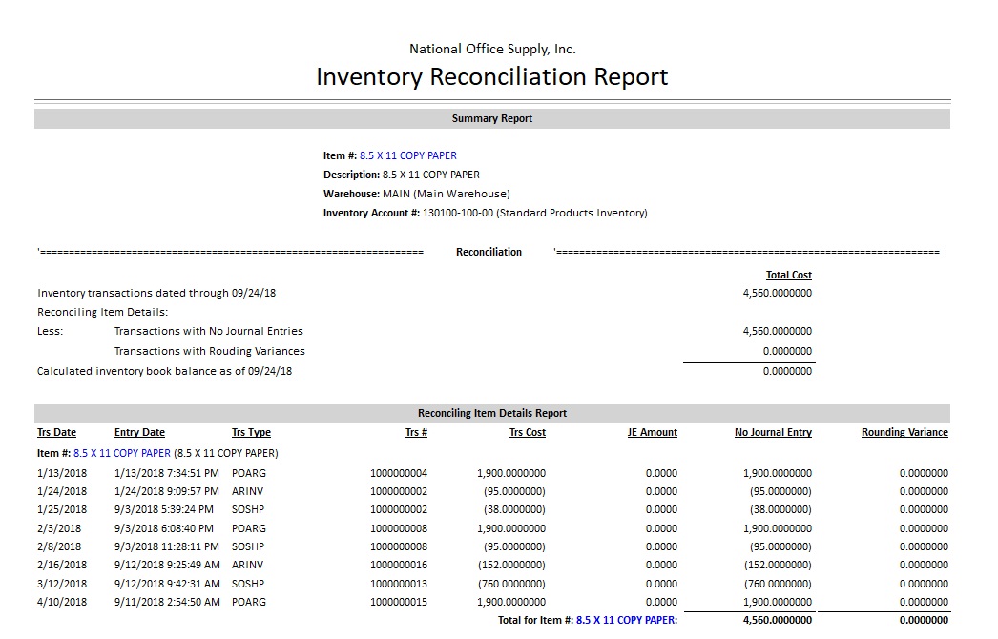Select the JE Amount column header
The image size is (998, 639).
tap(652, 432)
